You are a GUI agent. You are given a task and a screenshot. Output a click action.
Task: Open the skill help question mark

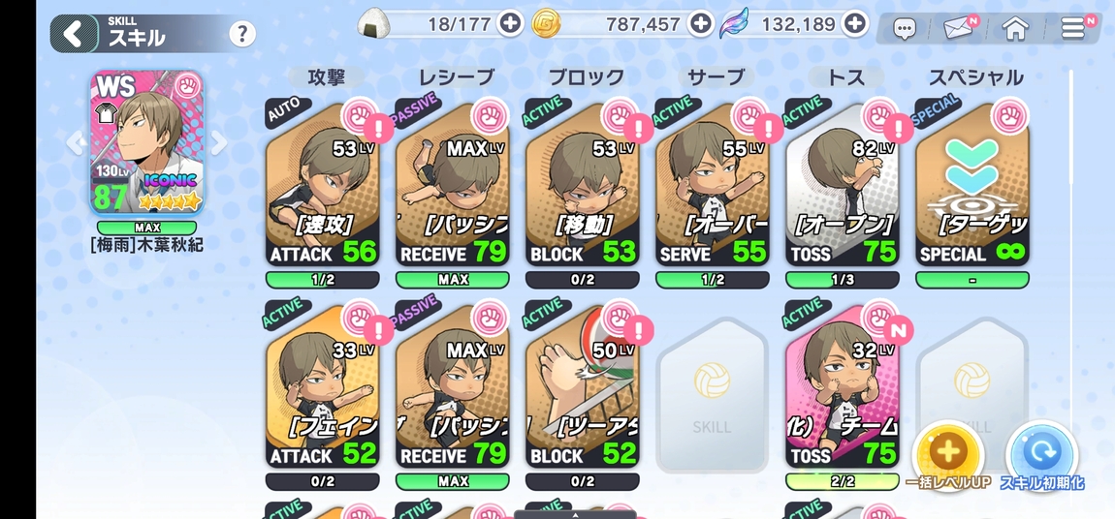(242, 33)
